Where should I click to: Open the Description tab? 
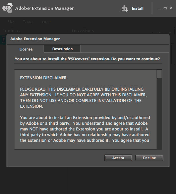[x=62, y=49]
